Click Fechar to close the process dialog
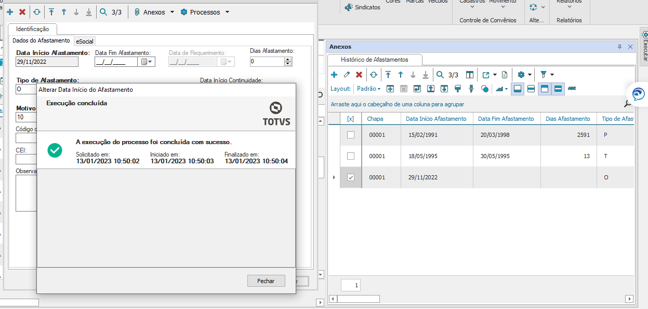648x309 pixels. click(266, 280)
